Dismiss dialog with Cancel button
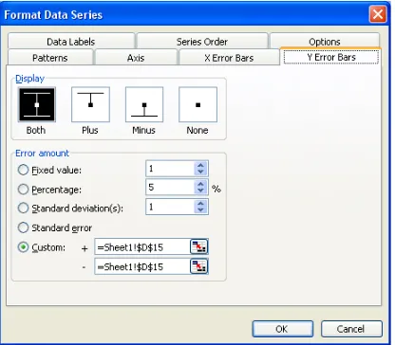This screenshot has height=345, width=395. pos(351,329)
